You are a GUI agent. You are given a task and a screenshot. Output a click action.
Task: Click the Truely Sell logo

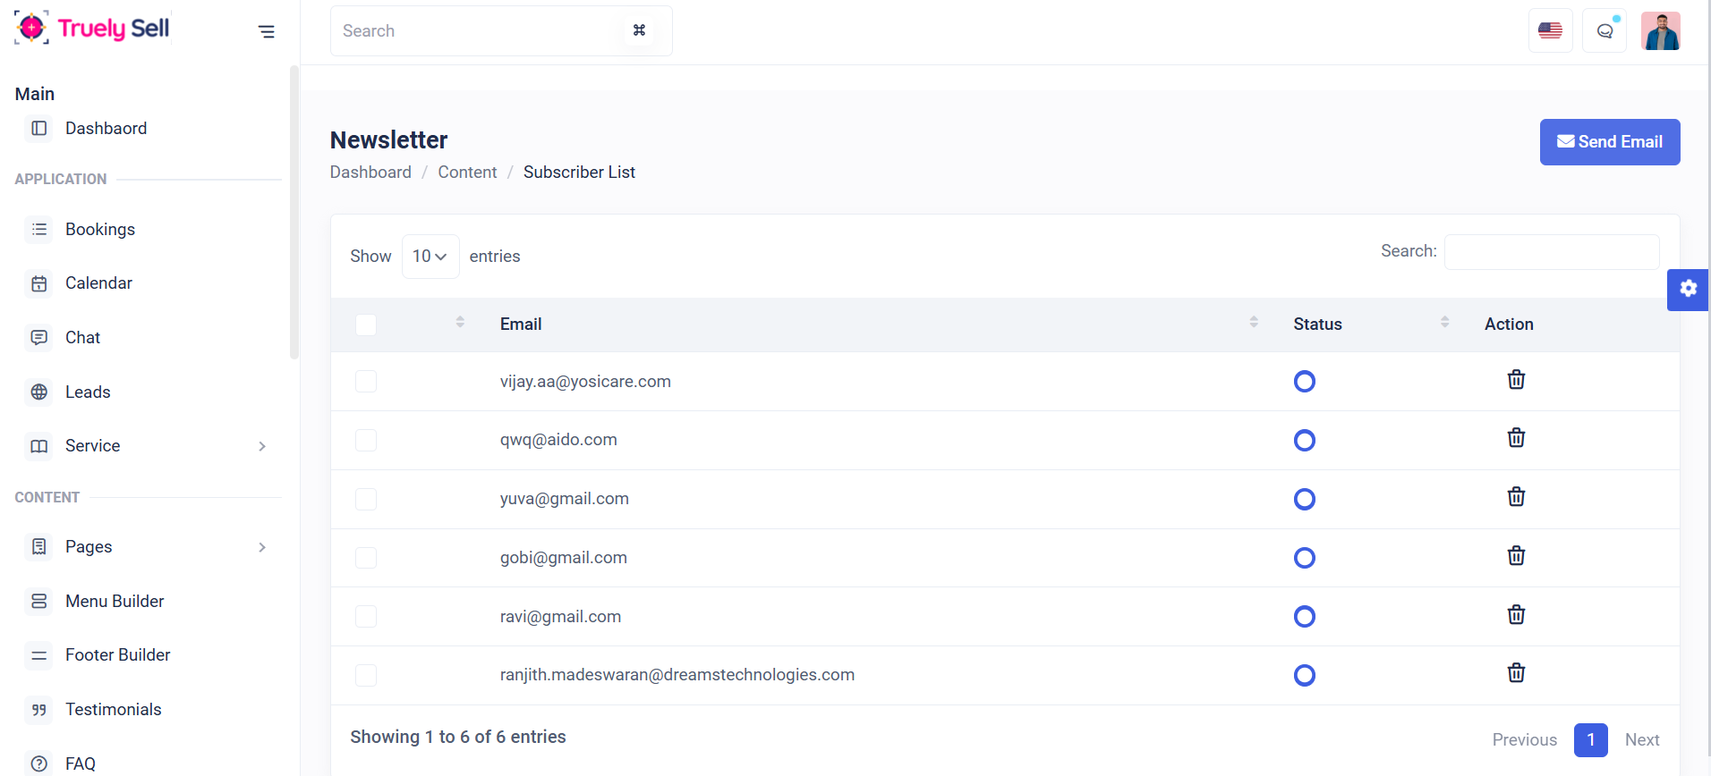(x=92, y=29)
